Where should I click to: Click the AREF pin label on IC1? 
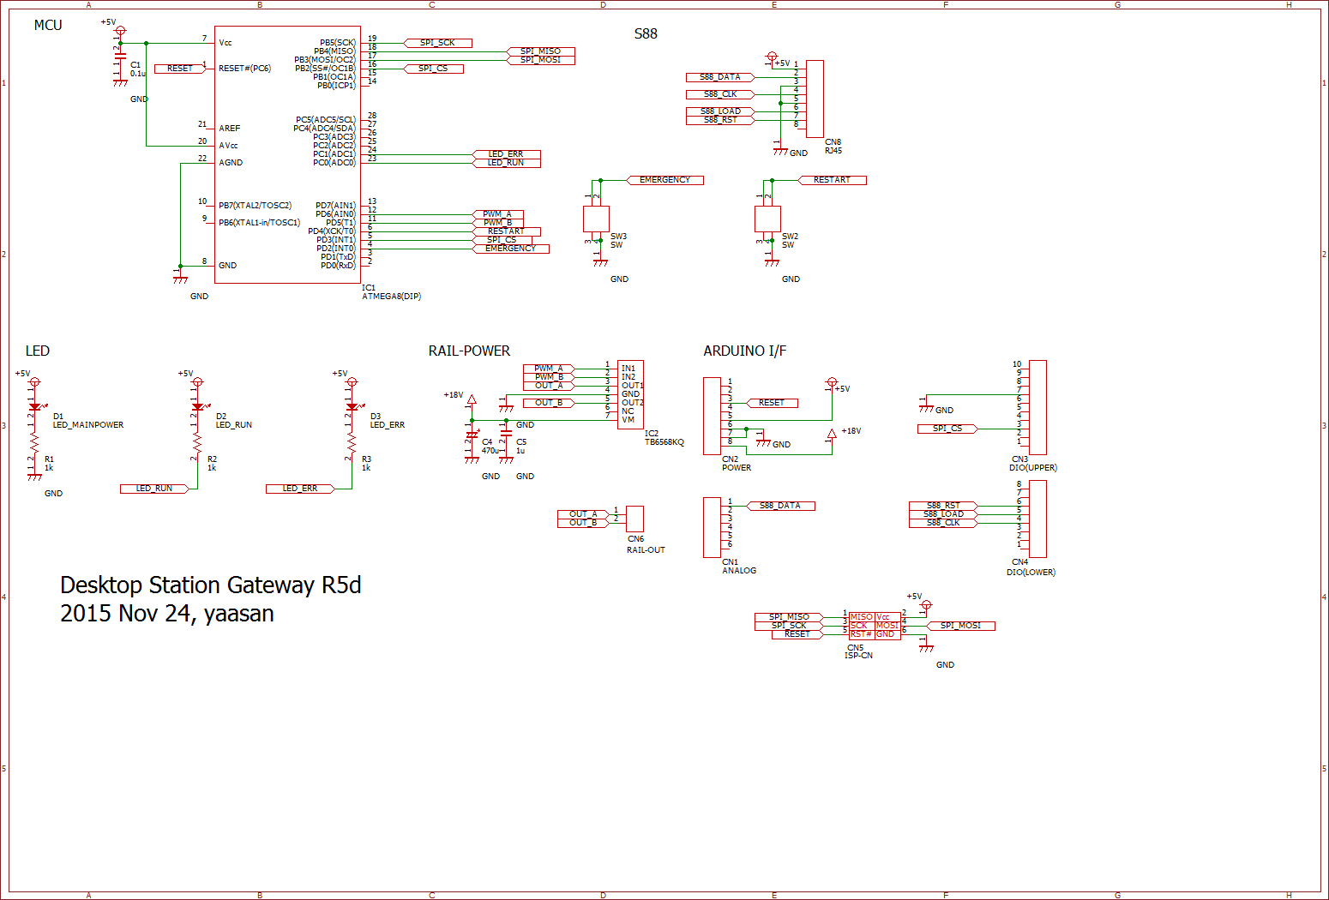[x=230, y=129]
